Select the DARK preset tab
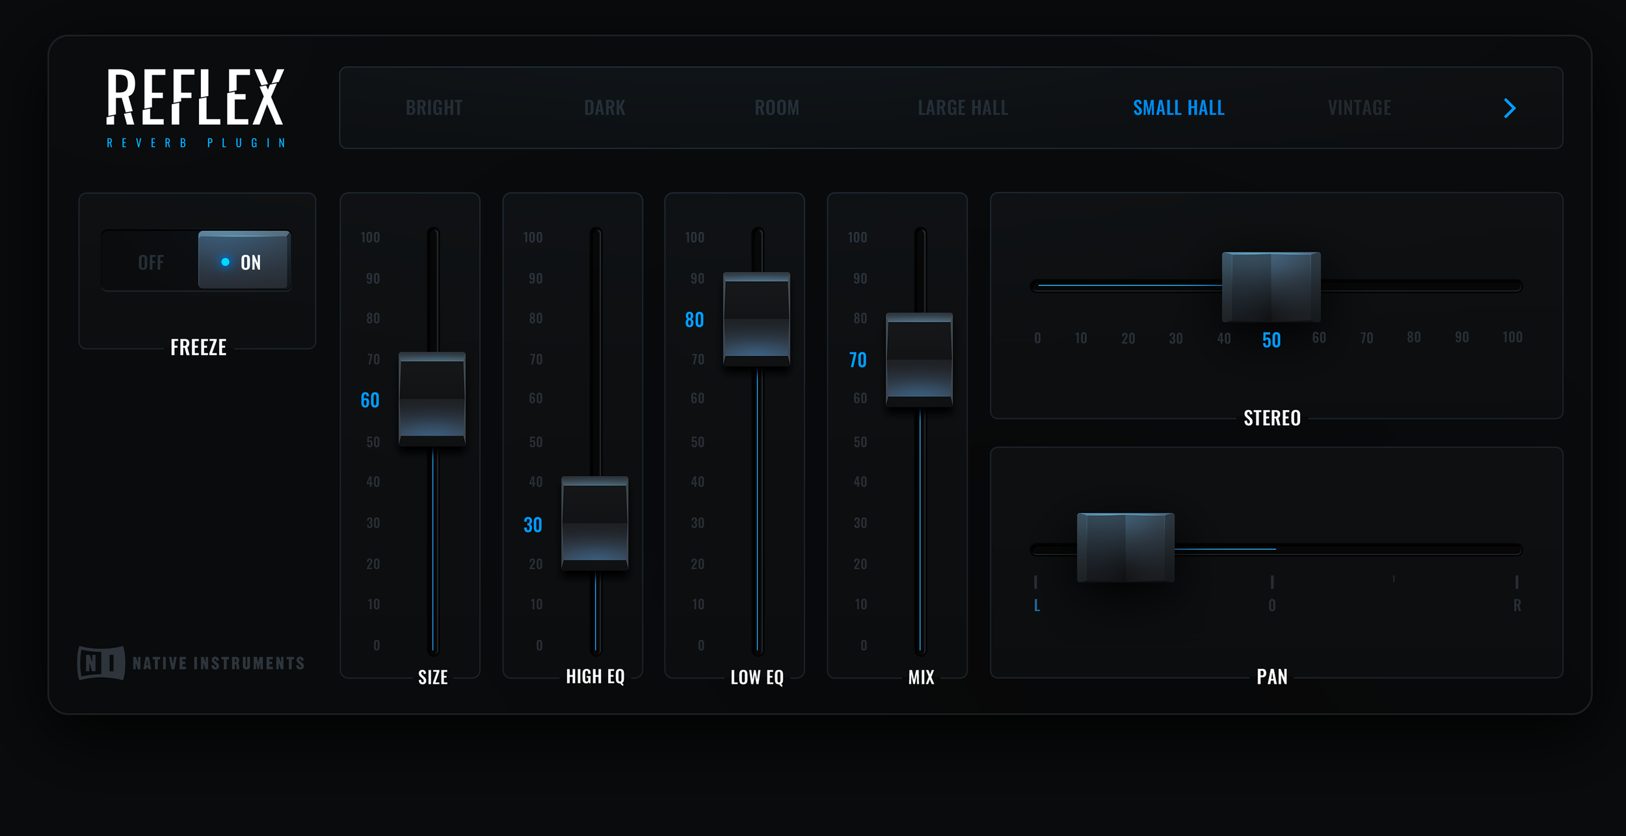This screenshot has width=1626, height=836. pyautogui.click(x=604, y=108)
